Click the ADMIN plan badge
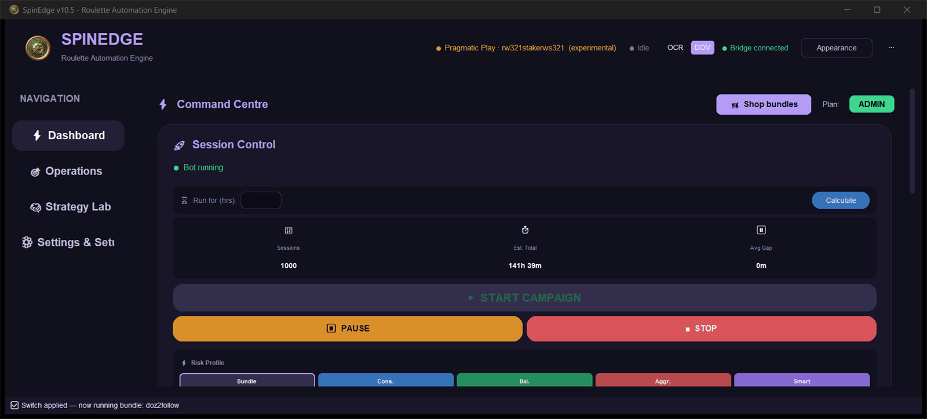This screenshot has width=927, height=419. pyautogui.click(x=871, y=104)
